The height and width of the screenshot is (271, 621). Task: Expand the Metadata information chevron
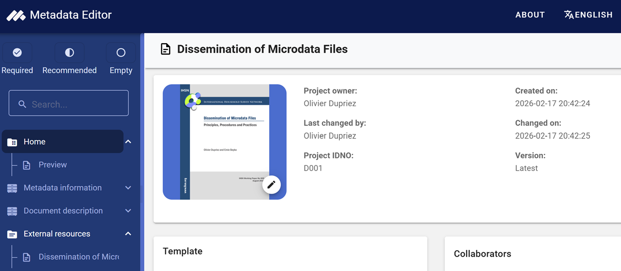(128, 188)
